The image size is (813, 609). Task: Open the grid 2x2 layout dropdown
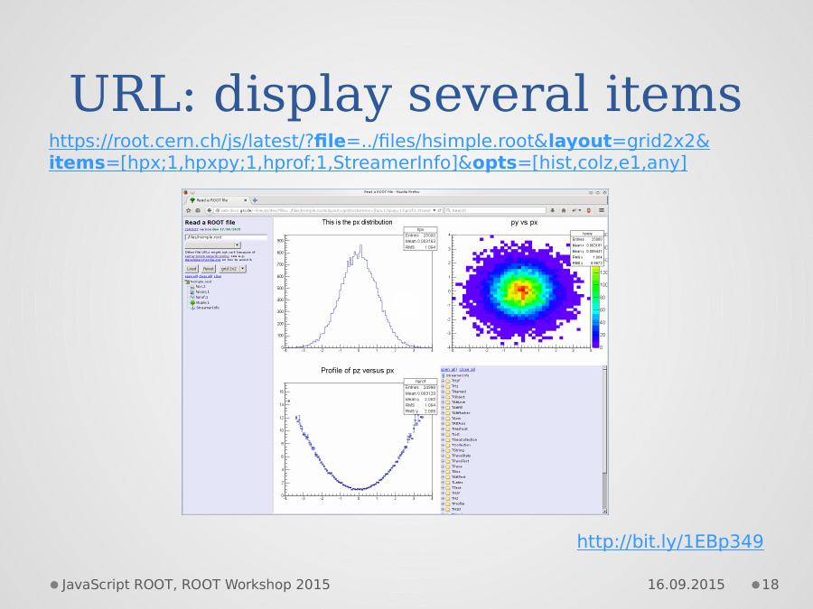[232, 269]
